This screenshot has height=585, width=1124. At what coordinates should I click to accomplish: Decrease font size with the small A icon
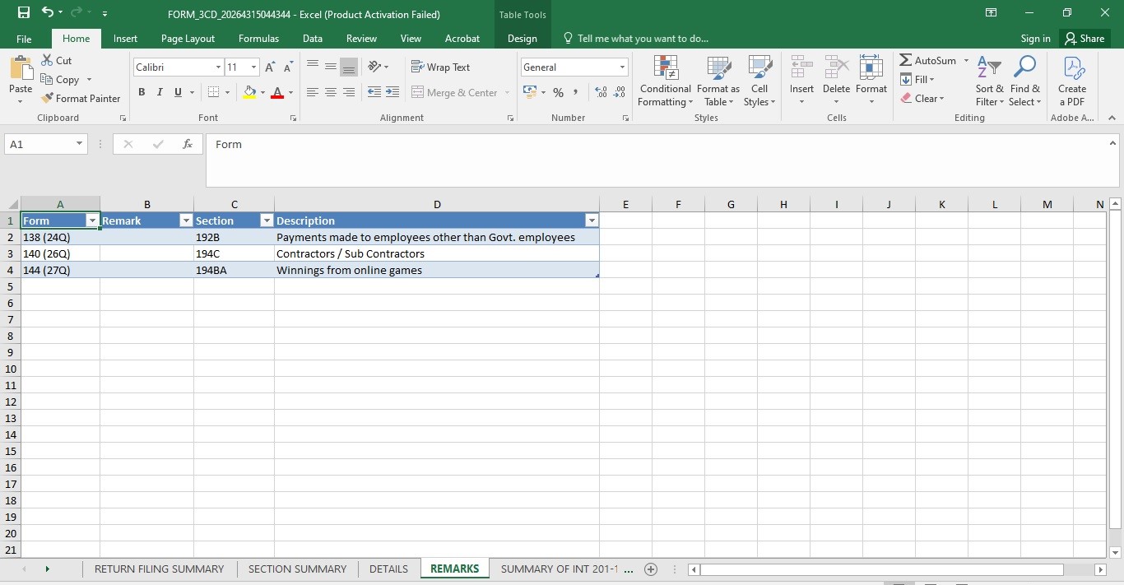[288, 67]
